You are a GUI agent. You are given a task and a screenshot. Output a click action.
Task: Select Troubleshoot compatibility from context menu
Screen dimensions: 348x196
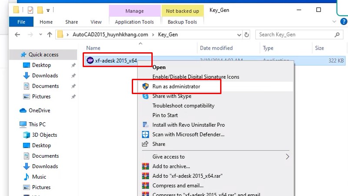click(x=183, y=106)
